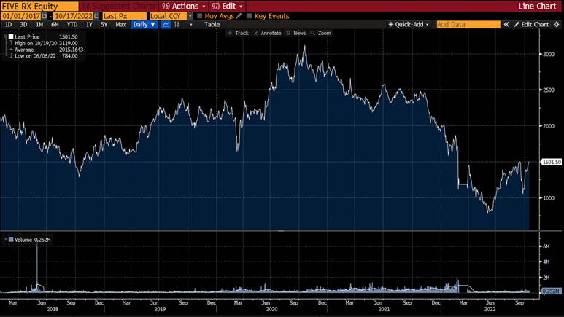Screen dimensions: 564x317
Task: Select the 1Y time range
Action: point(89,24)
